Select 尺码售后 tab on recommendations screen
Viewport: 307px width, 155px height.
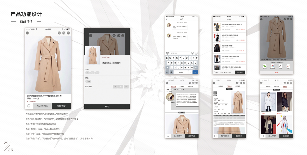click(x=277, y=86)
